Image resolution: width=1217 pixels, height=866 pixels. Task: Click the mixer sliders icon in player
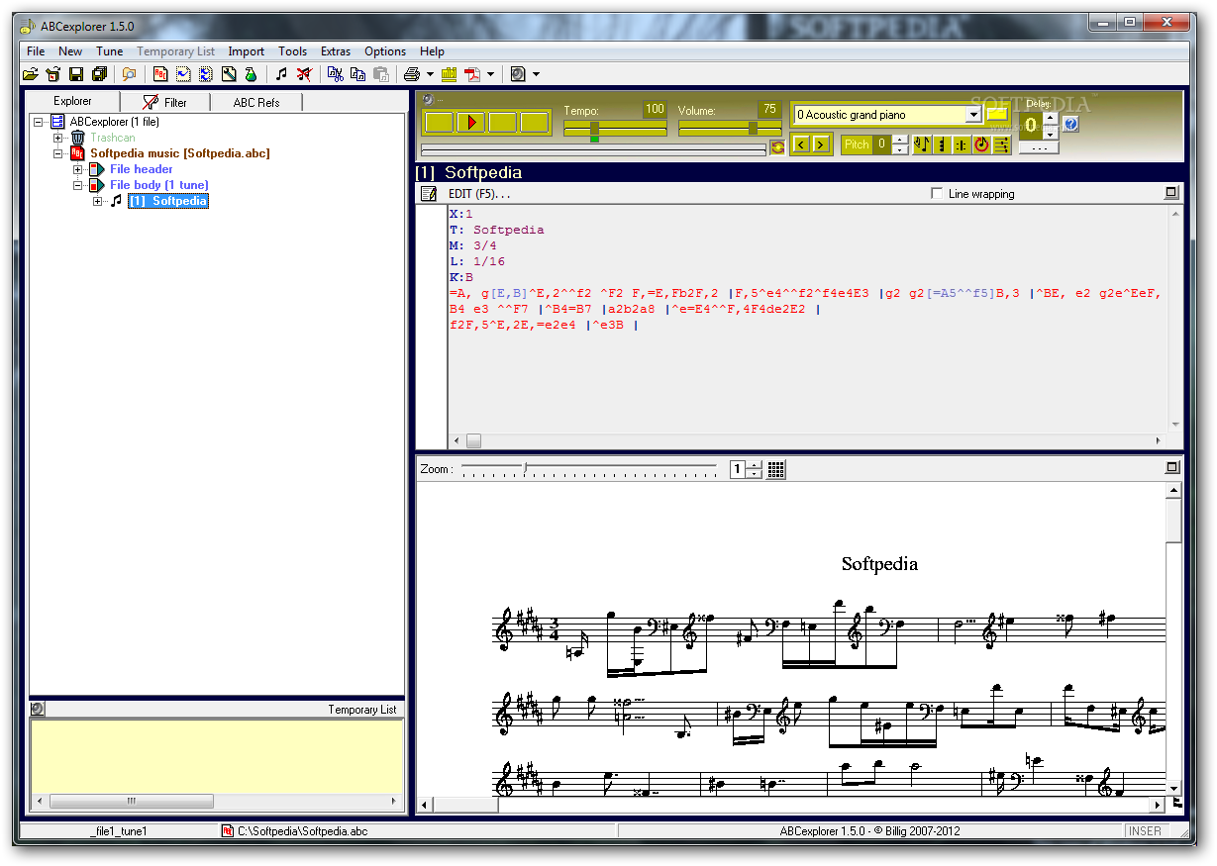click(1001, 144)
